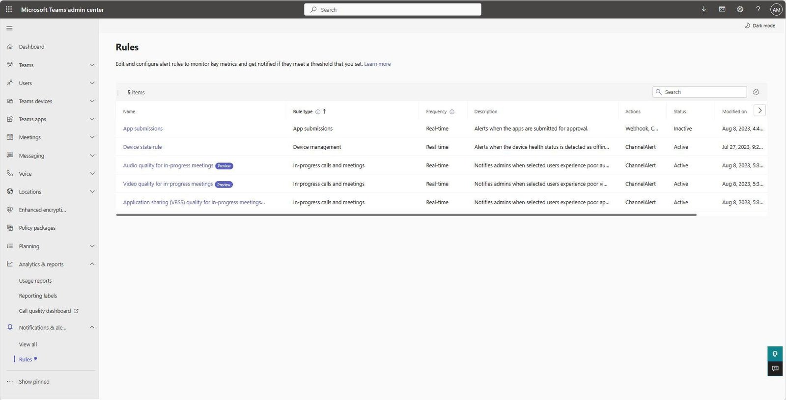Open the Cloud Shell icon in header
Viewport: 786px width, 400px height.
[x=722, y=9]
